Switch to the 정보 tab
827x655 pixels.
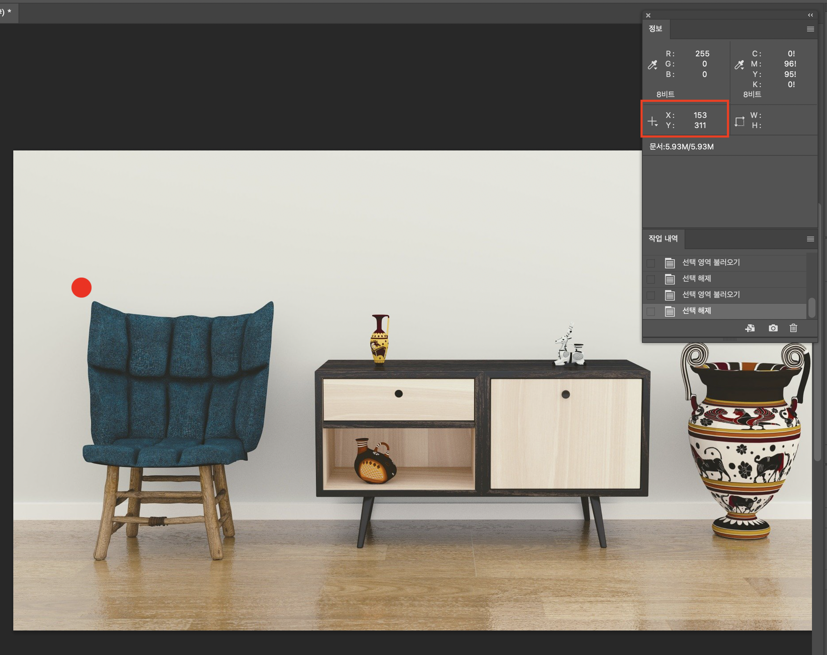(x=655, y=29)
